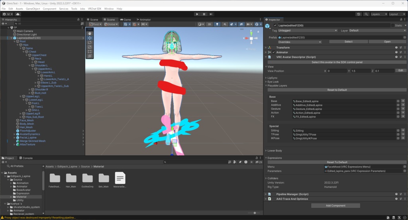408x220 pixels.
Task: Open VRC Avatar Descriptor three-dot menu
Action: click(x=405, y=57)
